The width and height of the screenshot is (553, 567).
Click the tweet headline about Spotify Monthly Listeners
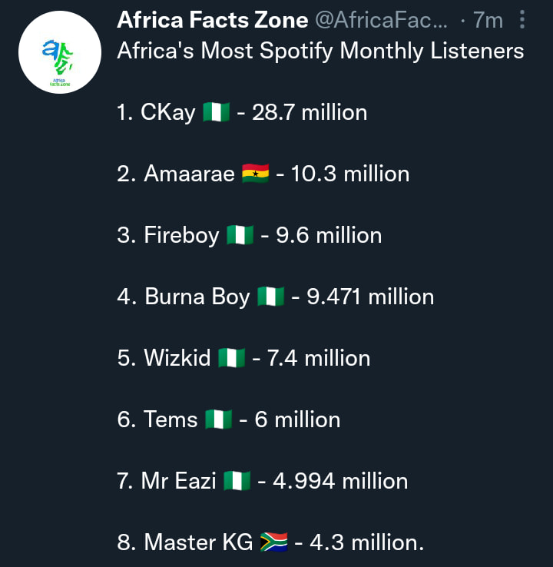pyautogui.click(x=320, y=50)
